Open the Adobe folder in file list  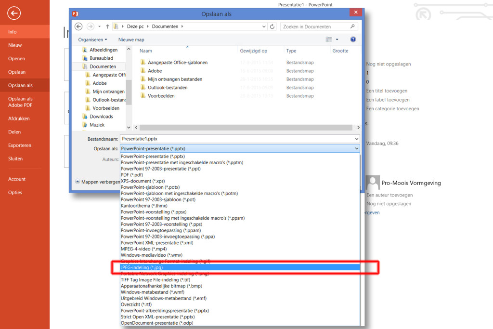[x=155, y=71]
